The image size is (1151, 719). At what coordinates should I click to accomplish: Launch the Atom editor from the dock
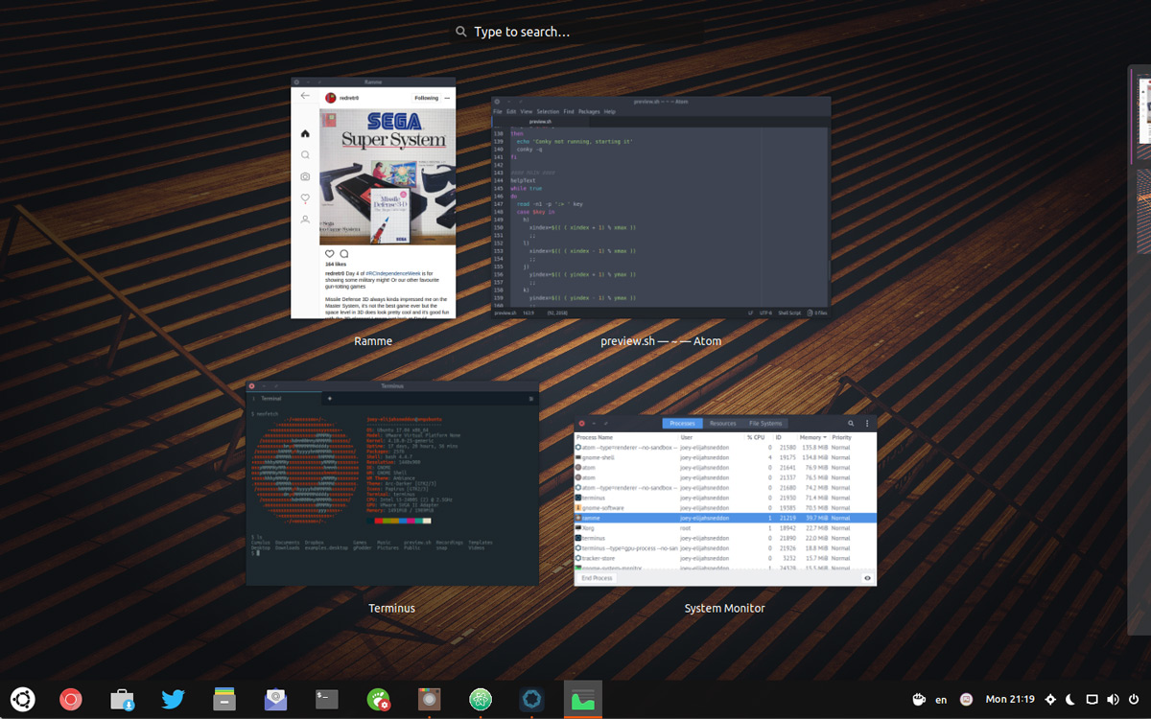(481, 700)
